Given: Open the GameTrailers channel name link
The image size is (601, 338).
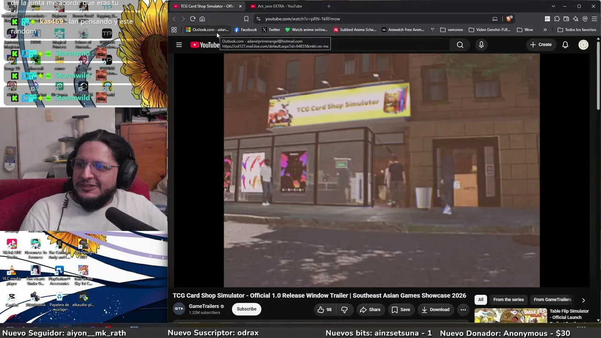Looking at the screenshot, I should [204, 306].
